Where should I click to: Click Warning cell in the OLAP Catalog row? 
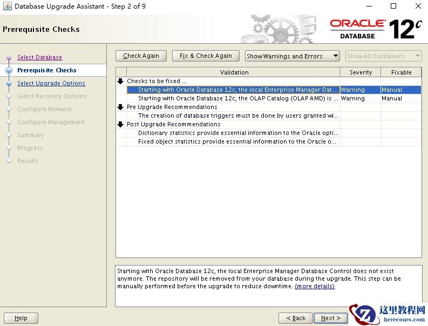coord(361,98)
